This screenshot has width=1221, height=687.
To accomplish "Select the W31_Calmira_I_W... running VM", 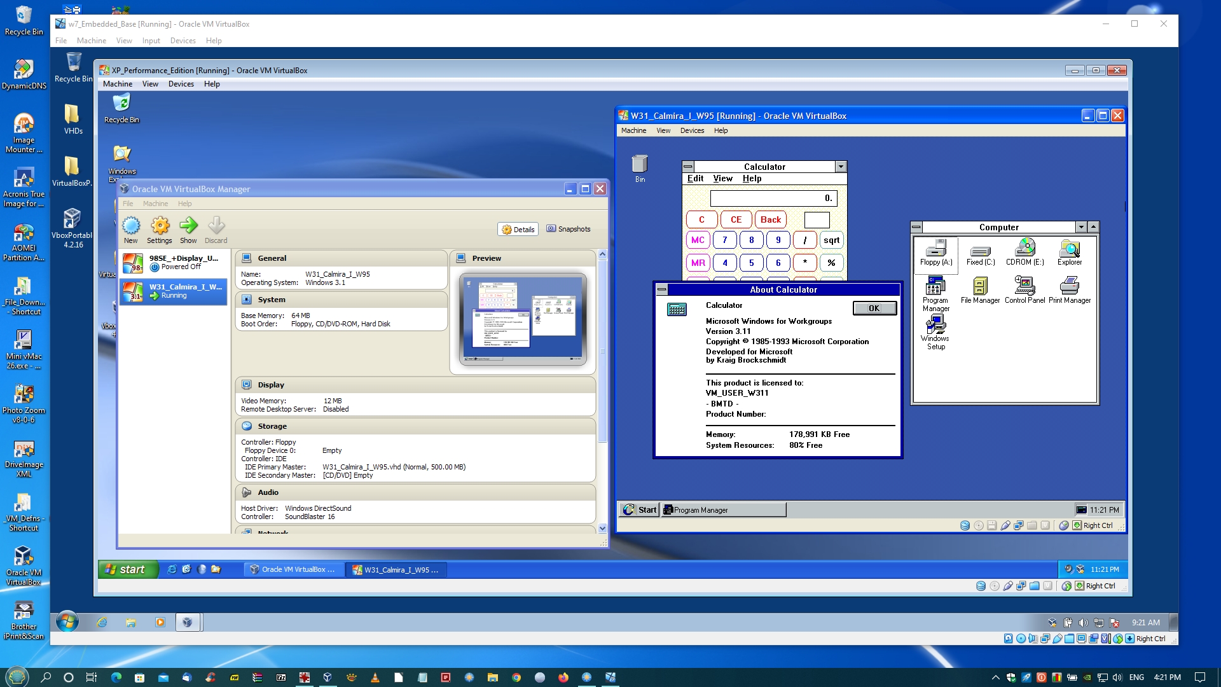I will (x=173, y=291).
